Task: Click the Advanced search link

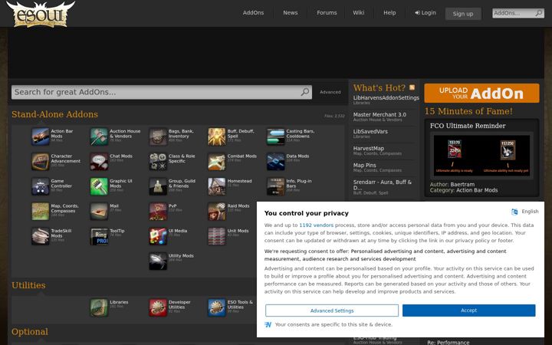Action: pos(330,92)
